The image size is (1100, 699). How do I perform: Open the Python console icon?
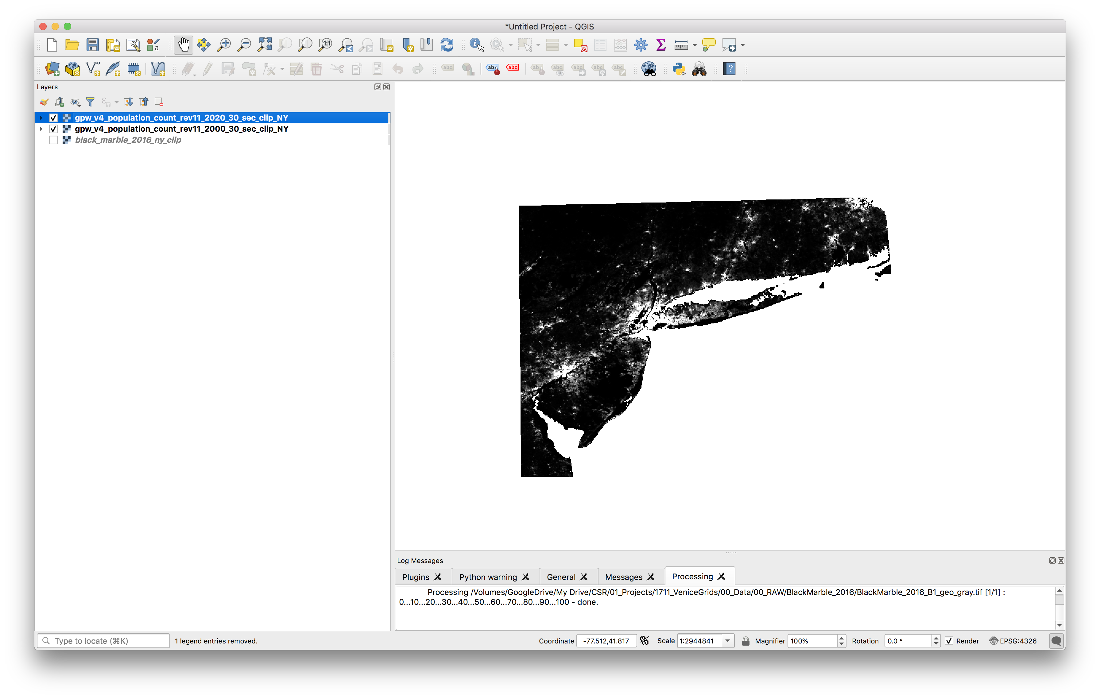coord(679,69)
